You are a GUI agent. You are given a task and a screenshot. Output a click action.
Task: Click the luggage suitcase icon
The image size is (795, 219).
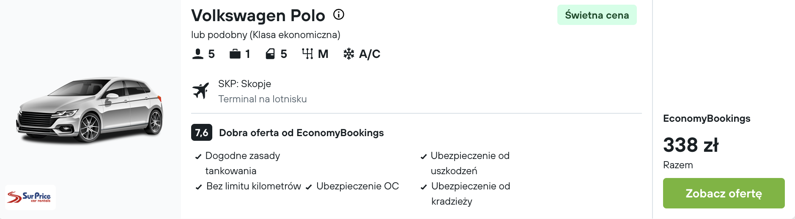pyautogui.click(x=235, y=54)
